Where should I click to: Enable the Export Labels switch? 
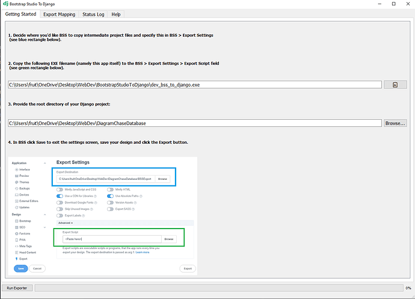[x=60, y=215]
